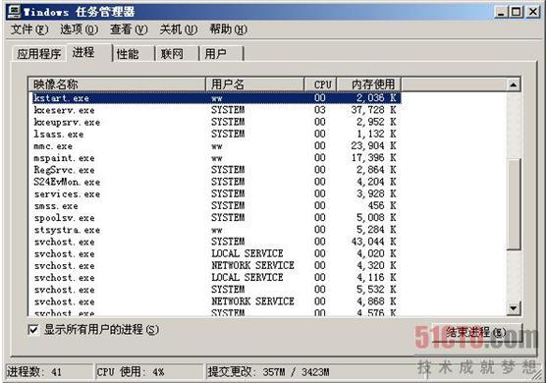This screenshot has height=383, width=546.
Task: Click the process list scrollbar thumb
Action: tap(514, 204)
